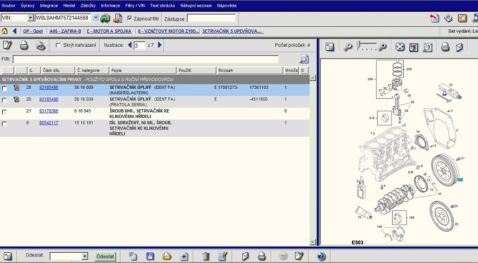
Task: Tick the checkbox for part 93178366 row
Action: pyautogui.click(x=5, y=112)
